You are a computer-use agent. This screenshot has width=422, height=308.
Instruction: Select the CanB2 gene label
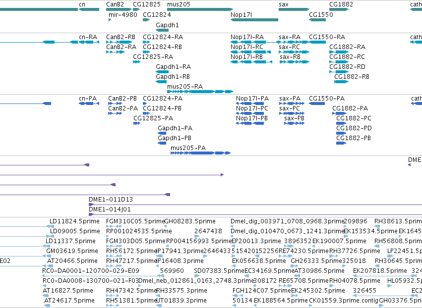point(115,4)
